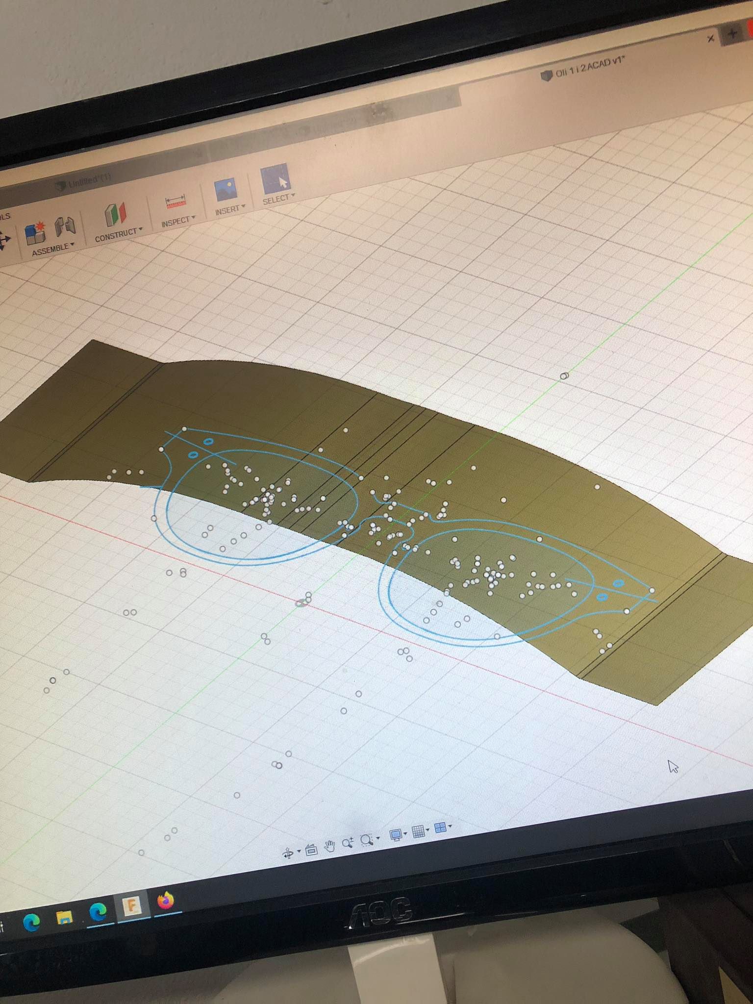The image size is (753, 1004).
Task: Click the Move/Copy arrows icon at toolbar left
Action: point(4,241)
